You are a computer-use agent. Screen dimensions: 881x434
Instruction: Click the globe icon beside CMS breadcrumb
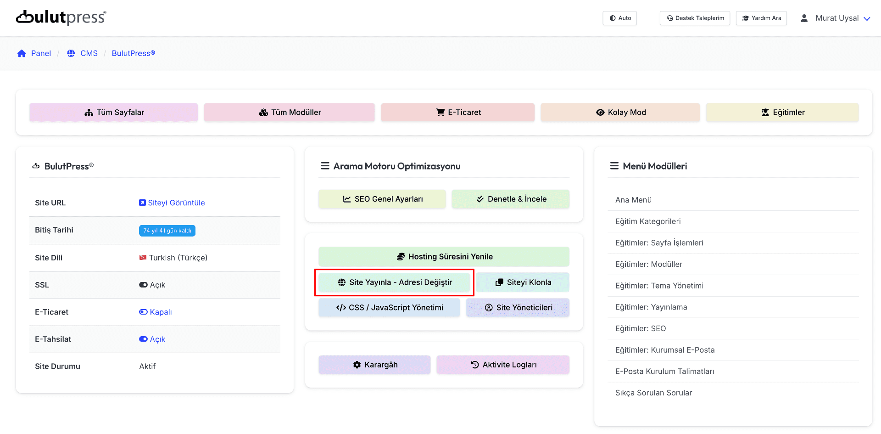coord(71,54)
